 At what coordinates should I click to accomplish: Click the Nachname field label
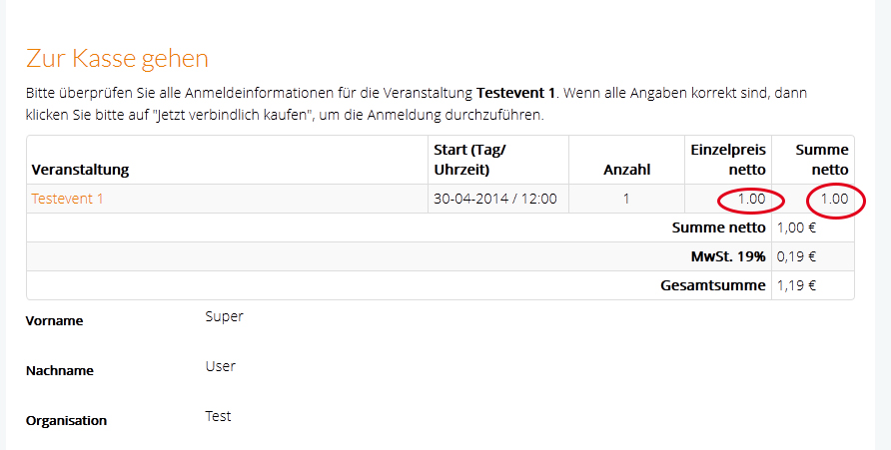[x=59, y=371]
